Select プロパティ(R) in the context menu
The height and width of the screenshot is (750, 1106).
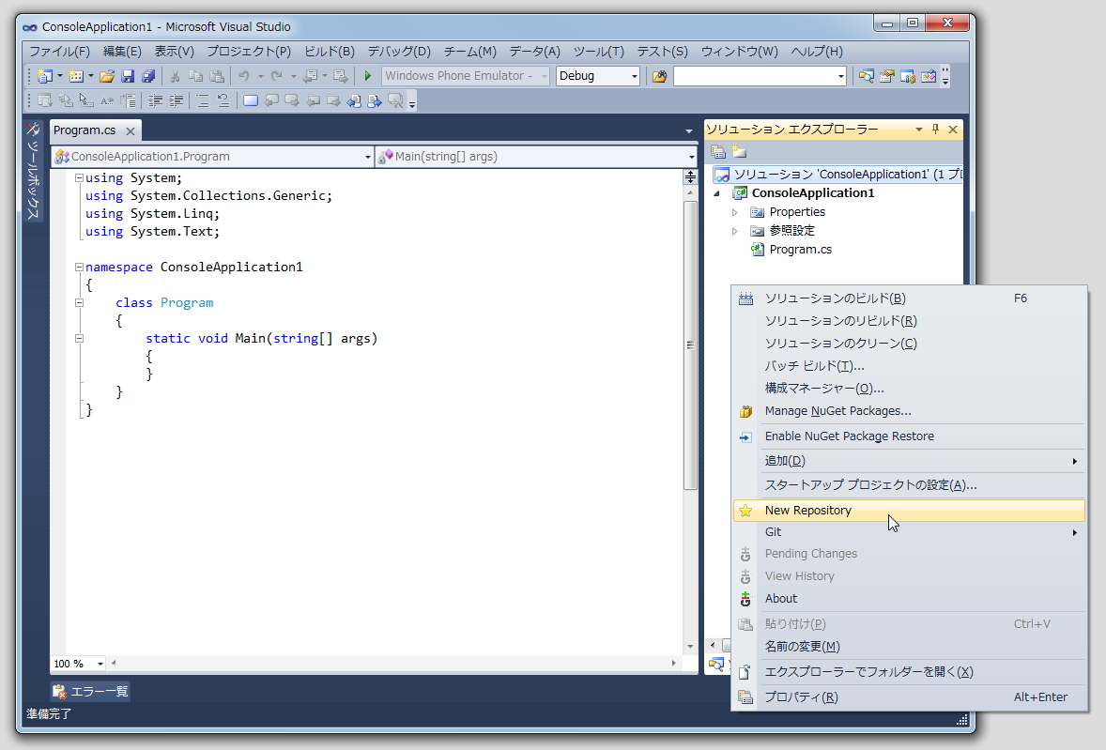(909, 697)
